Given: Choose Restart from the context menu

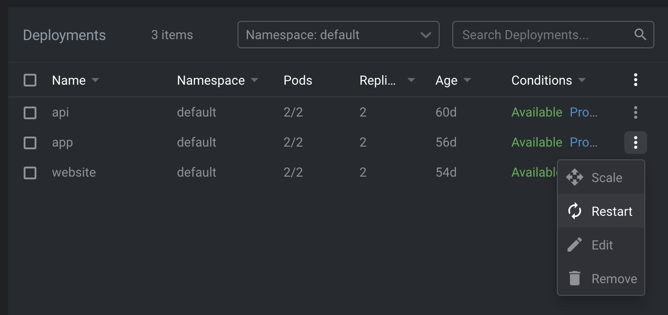Looking at the screenshot, I should (x=612, y=211).
